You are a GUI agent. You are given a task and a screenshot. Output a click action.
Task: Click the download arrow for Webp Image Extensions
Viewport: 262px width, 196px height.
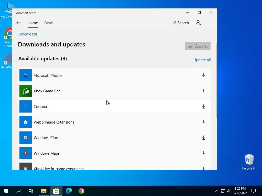tap(203, 122)
